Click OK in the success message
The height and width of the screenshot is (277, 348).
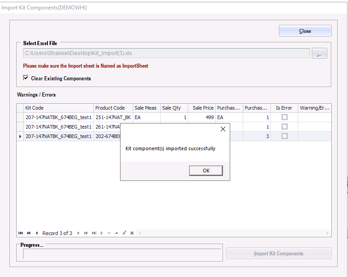click(206, 171)
